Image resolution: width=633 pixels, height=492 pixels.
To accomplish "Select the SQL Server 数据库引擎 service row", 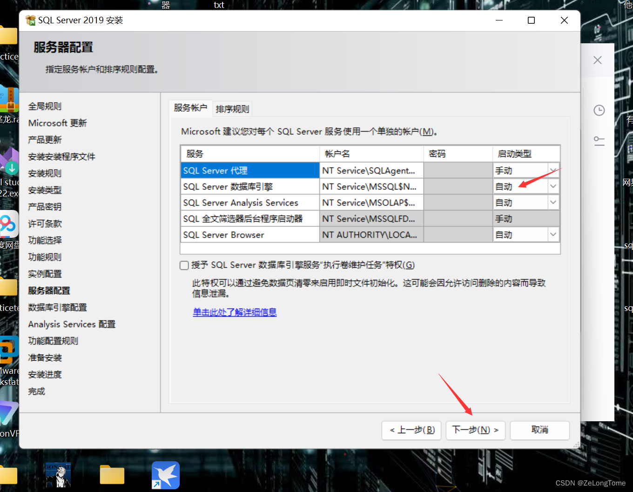I will (250, 187).
